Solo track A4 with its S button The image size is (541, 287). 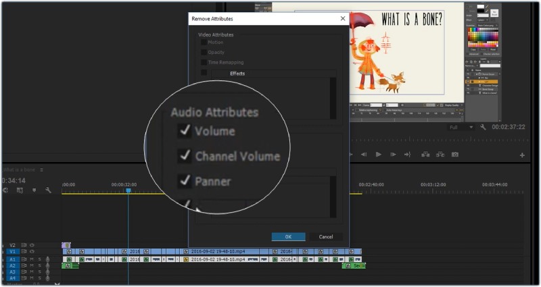click(x=39, y=278)
